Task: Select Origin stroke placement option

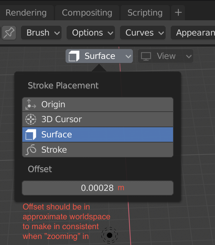Action: [x=98, y=104]
